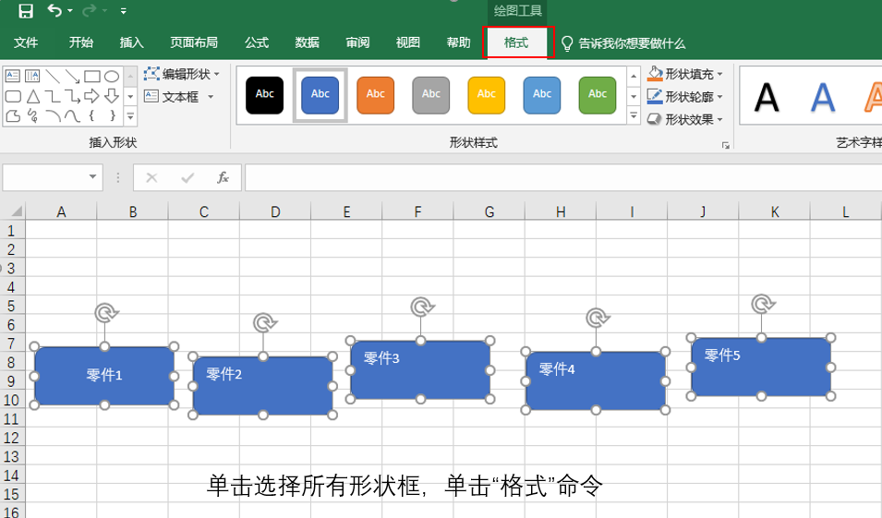
Task: Select the rounded rectangle shape
Action: (13, 96)
